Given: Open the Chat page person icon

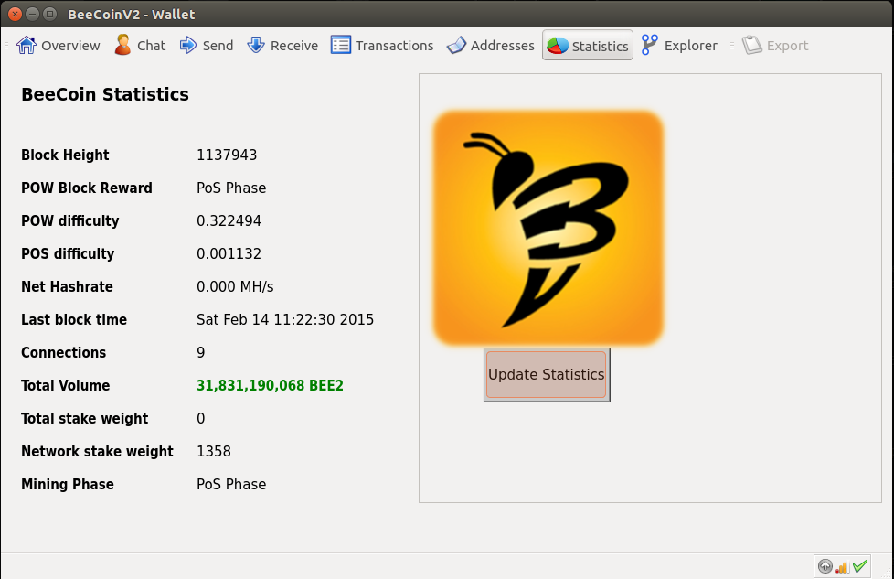Looking at the screenshot, I should coord(122,45).
